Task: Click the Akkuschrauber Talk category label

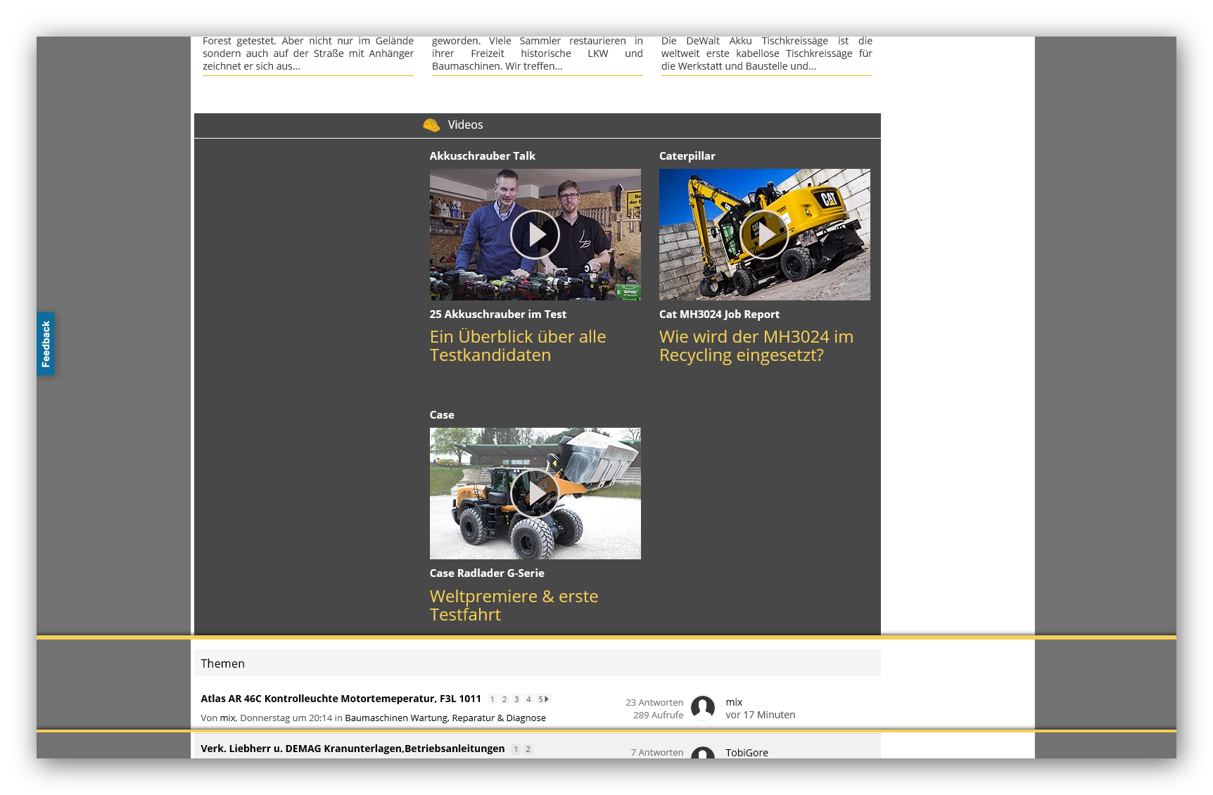Action: pos(483,155)
